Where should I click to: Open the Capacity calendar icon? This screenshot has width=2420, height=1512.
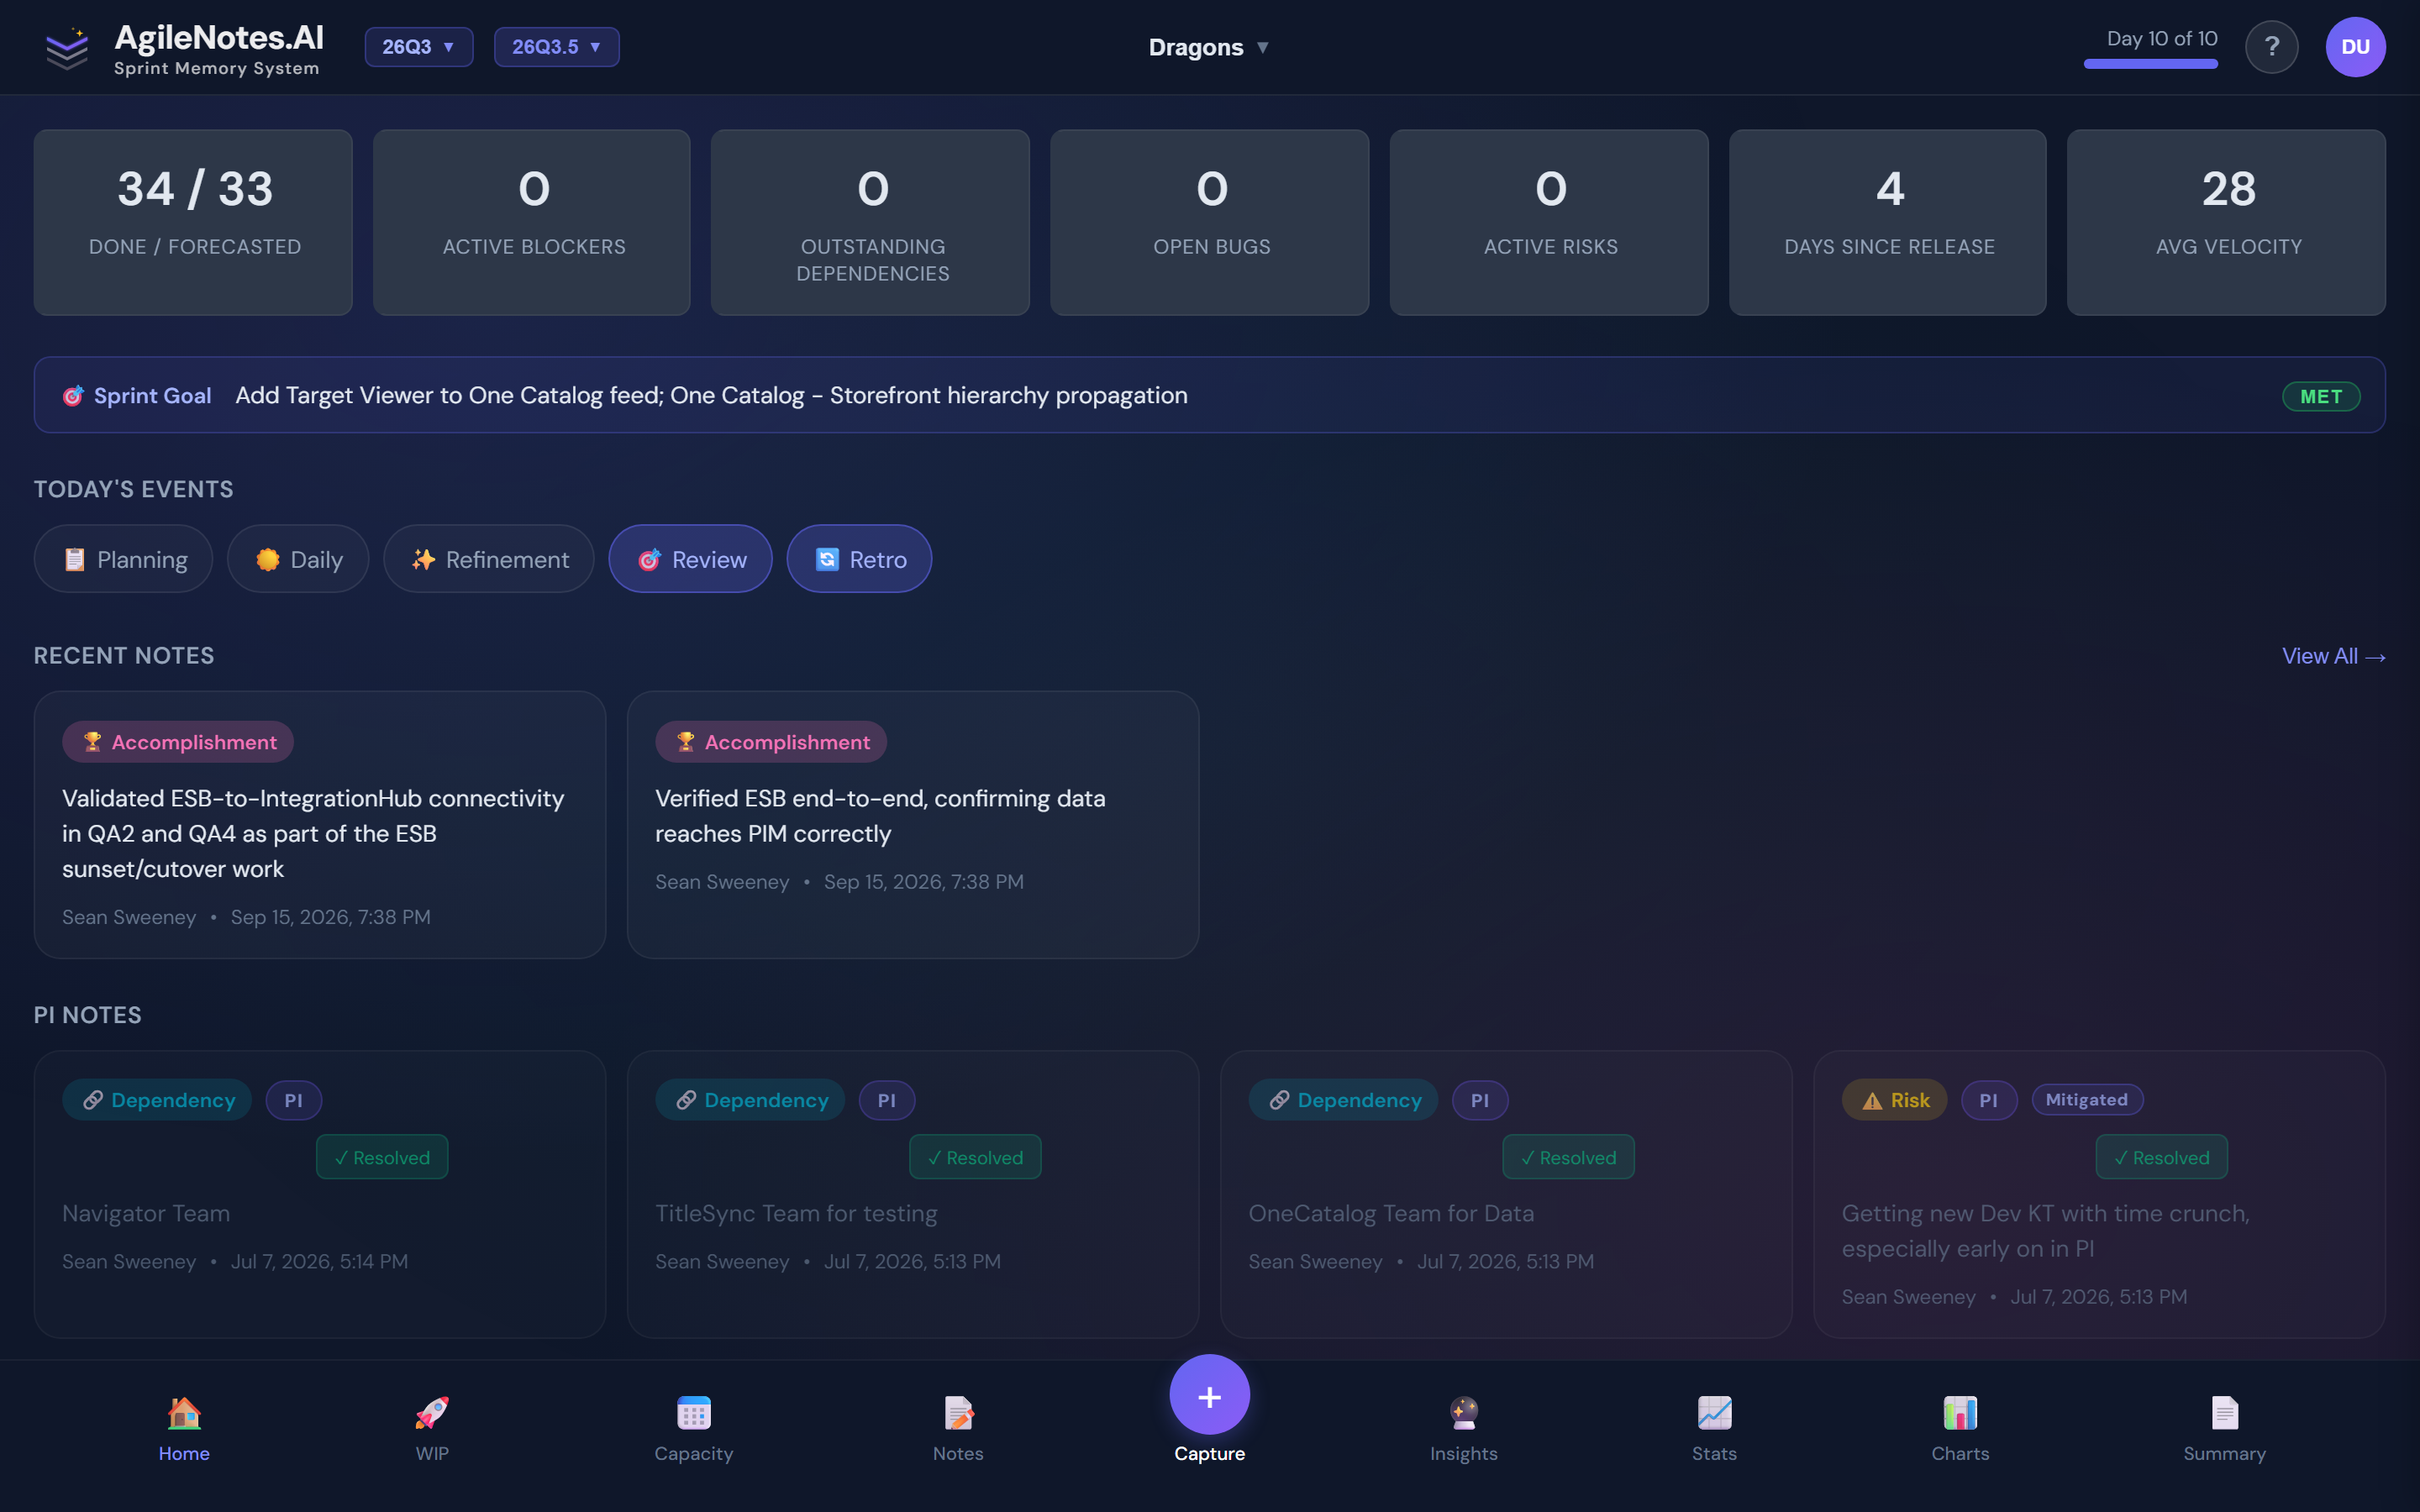tap(693, 1413)
